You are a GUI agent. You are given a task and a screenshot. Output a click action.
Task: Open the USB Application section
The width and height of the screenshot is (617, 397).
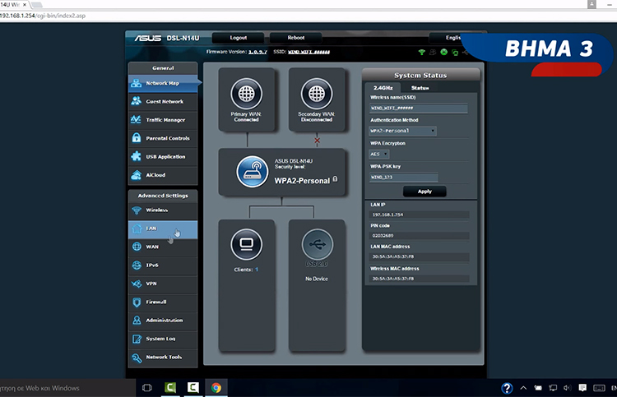pyautogui.click(x=163, y=156)
